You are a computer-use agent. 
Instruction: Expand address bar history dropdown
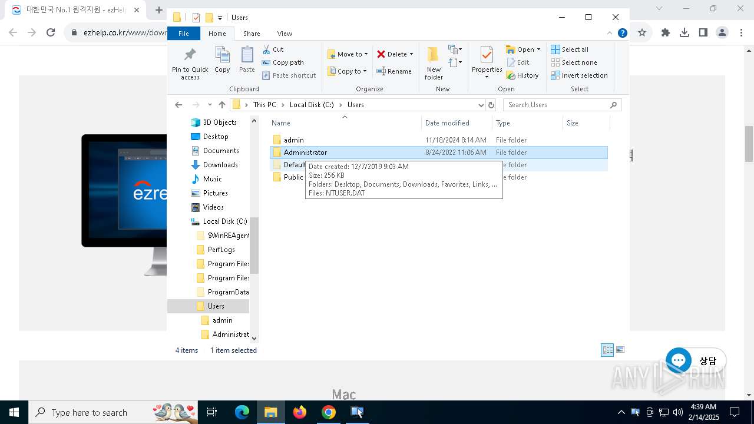tap(481, 105)
